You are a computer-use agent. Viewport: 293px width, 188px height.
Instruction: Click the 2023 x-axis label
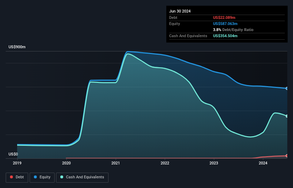click(214, 163)
